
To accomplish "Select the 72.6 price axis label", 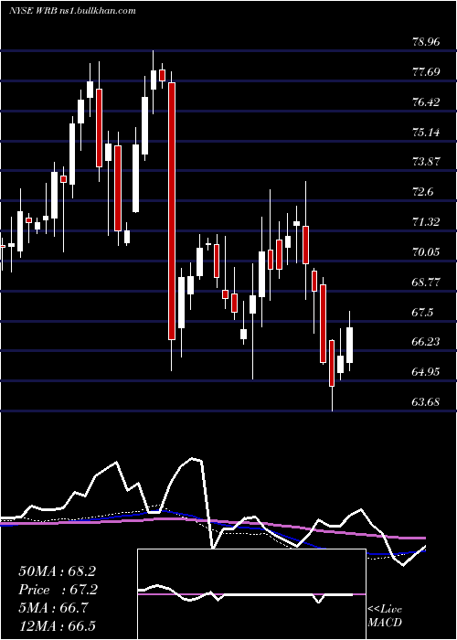I will coord(422,192).
